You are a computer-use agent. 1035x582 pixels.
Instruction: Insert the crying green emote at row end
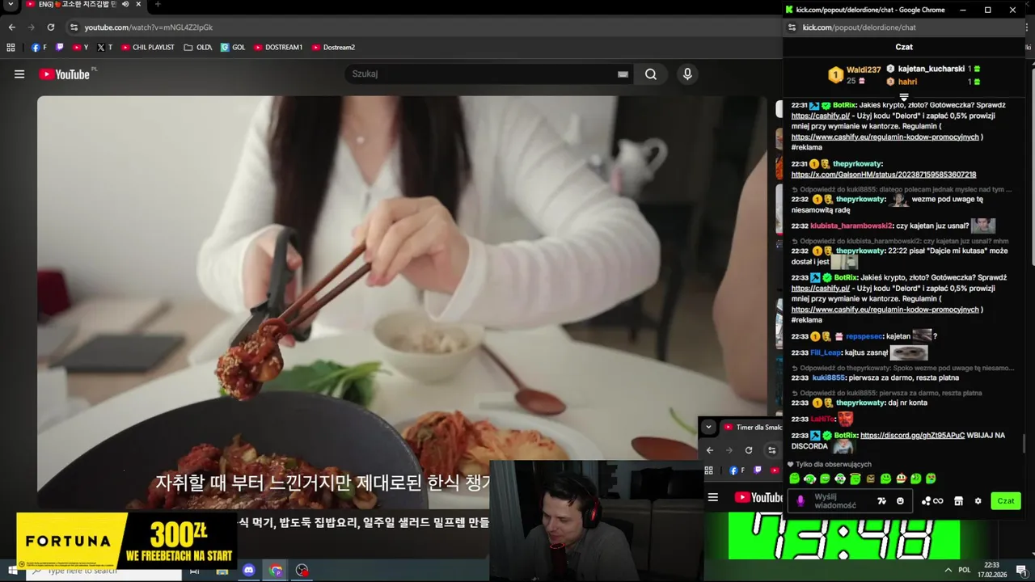coord(931,479)
